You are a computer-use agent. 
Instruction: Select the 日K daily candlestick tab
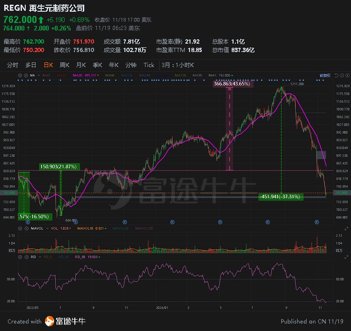click(x=48, y=65)
